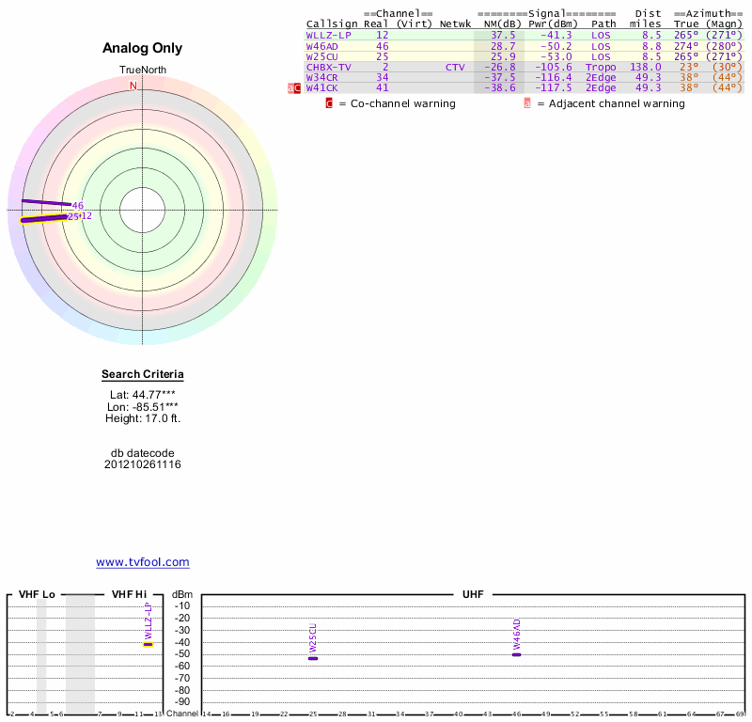Click the VHF Hi band label
This screenshot has height=722, width=752.
[129, 594]
